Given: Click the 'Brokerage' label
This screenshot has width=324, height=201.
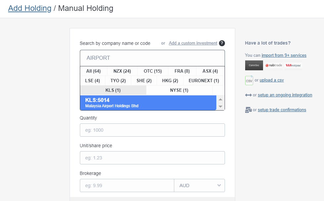Looking at the screenshot, I should 90,173.
